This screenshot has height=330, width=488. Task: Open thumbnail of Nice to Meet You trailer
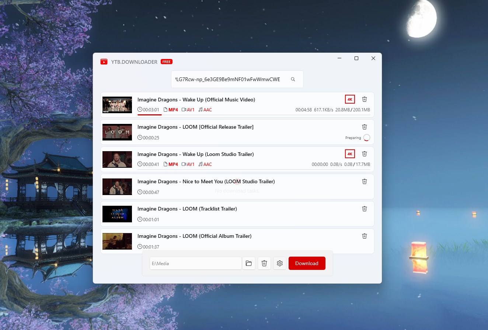[117, 187]
